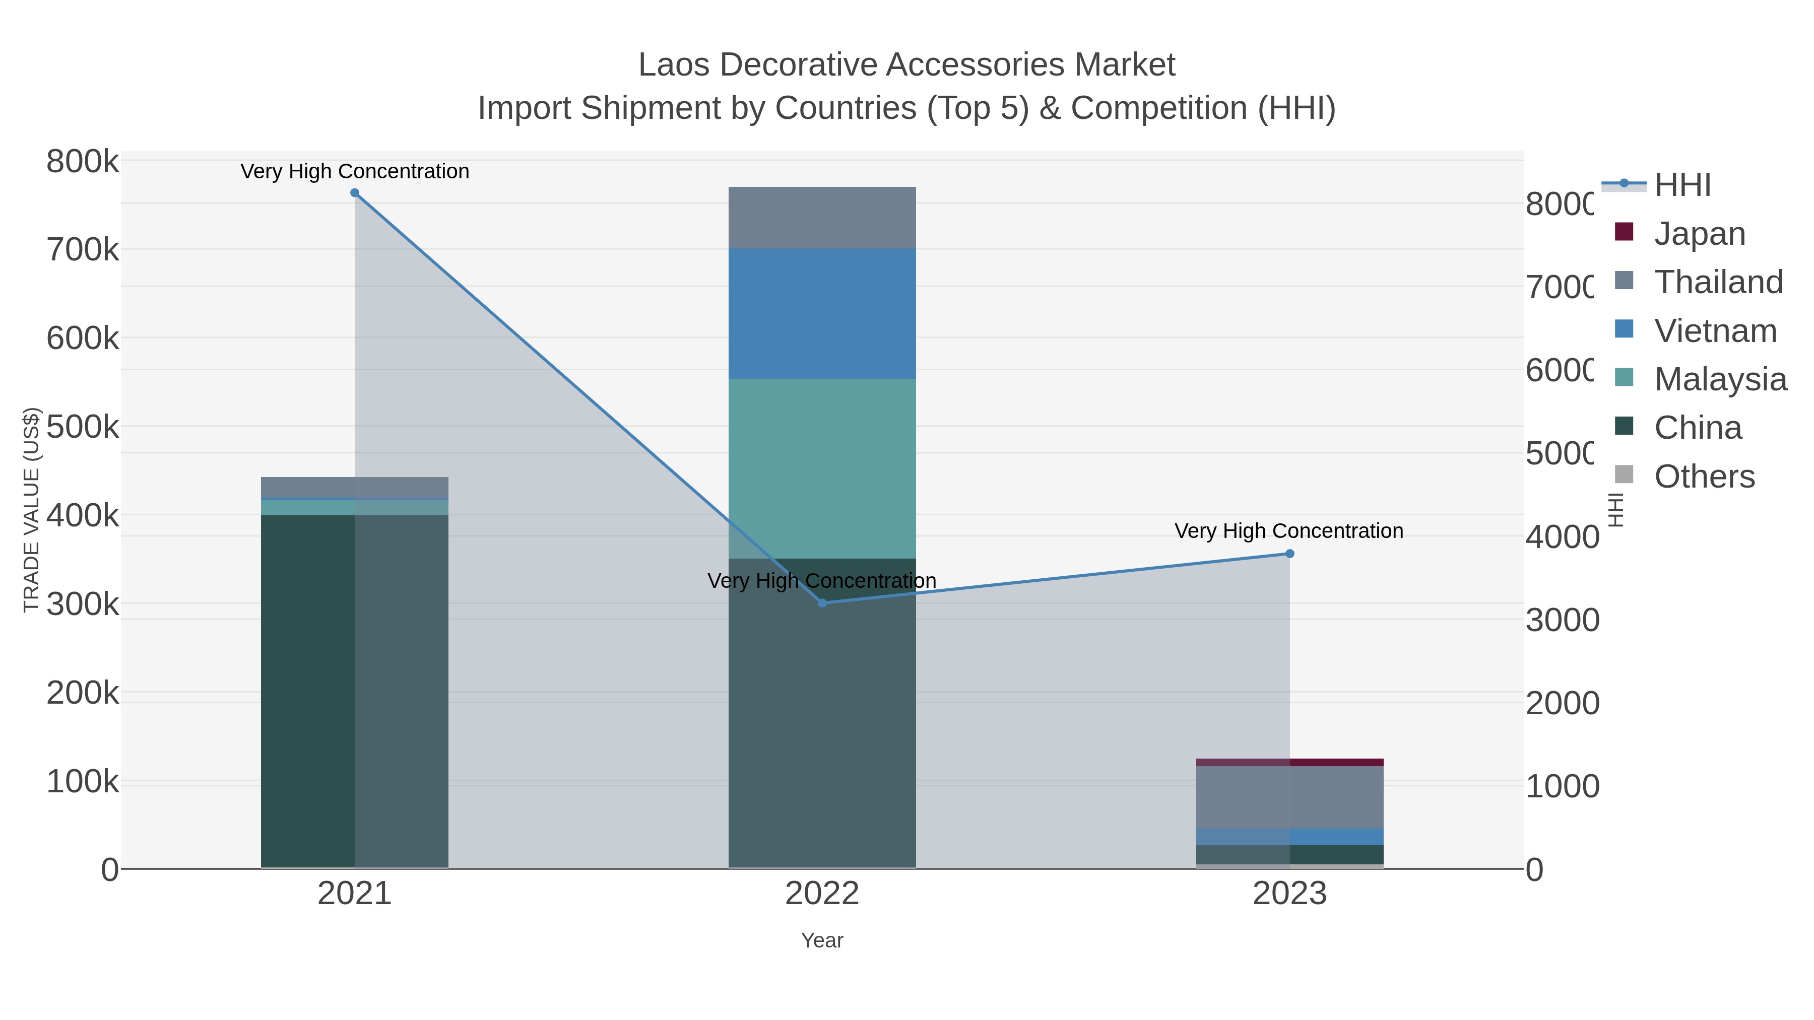This screenshot has height=1020, width=1814.
Task: Click the 2022 Vietnam blue bar segment
Action: tap(822, 314)
